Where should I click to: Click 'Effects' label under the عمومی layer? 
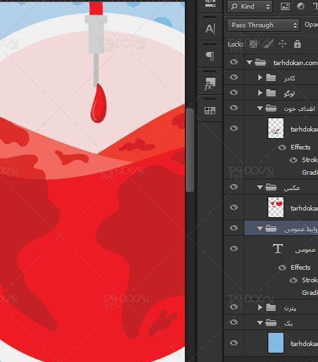[x=301, y=267]
